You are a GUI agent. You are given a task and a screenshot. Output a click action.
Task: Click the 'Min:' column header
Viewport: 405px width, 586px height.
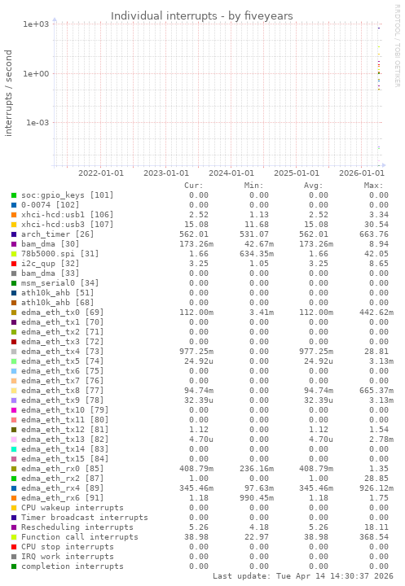(x=253, y=186)
